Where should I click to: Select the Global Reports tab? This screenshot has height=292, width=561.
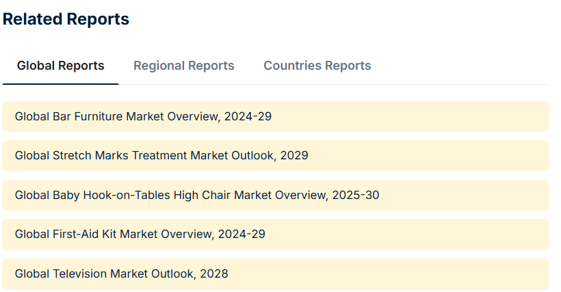(60, 66)
